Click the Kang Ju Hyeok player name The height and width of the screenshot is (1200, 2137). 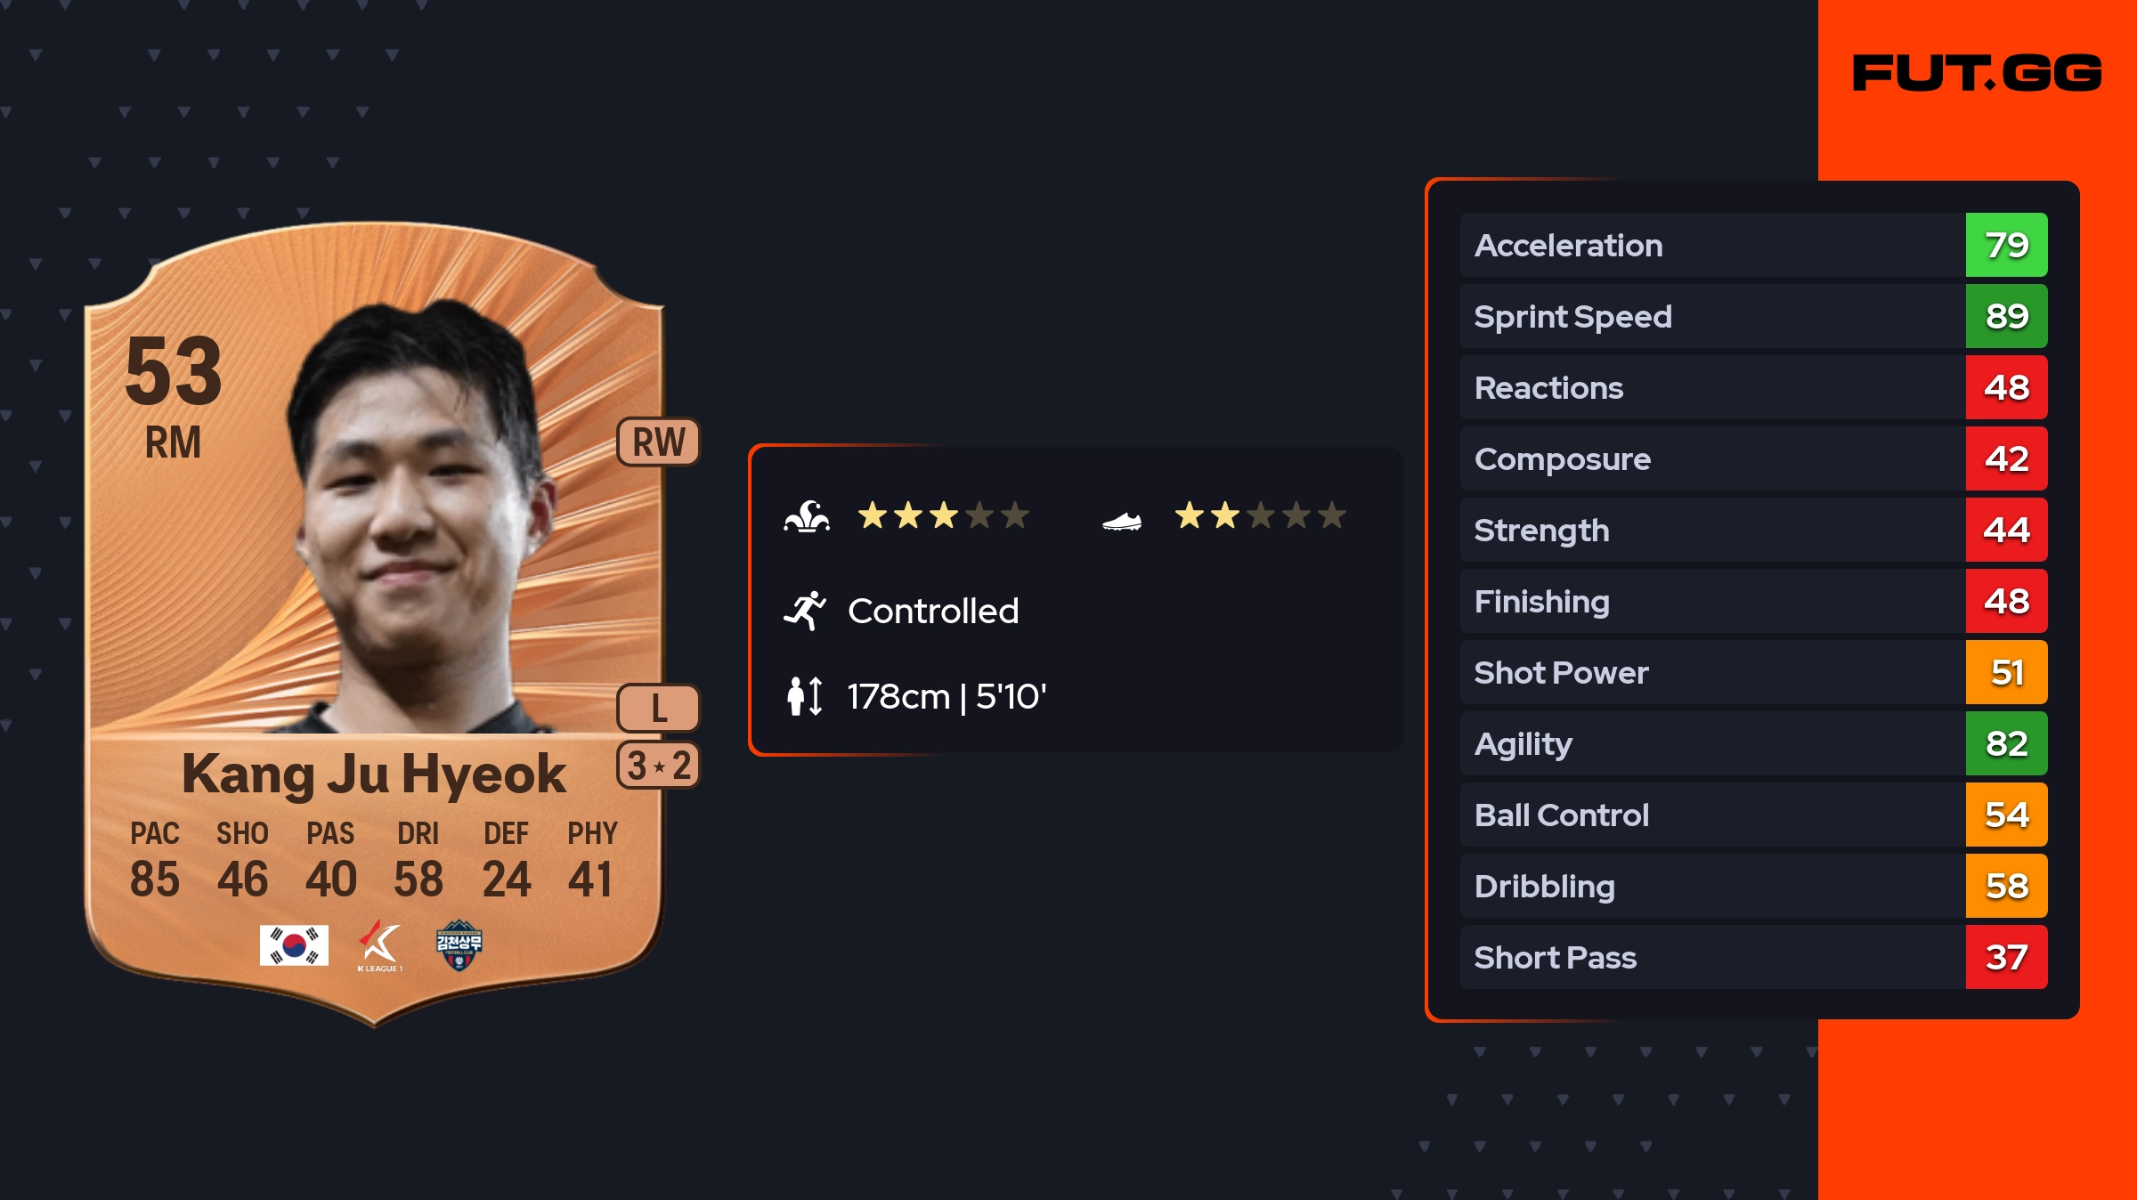tap(374, 773)
